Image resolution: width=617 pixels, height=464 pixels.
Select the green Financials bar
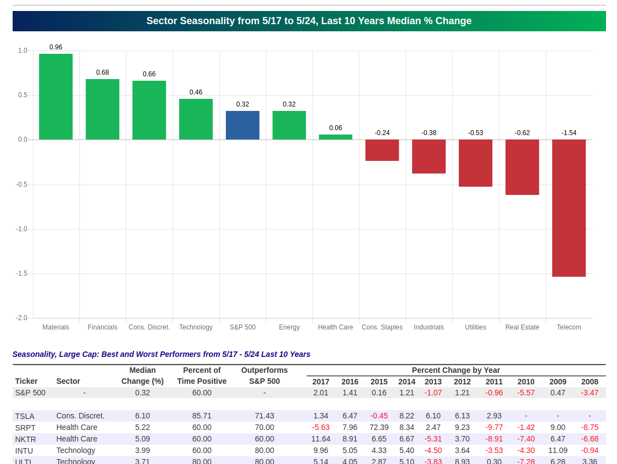[102, 109]
